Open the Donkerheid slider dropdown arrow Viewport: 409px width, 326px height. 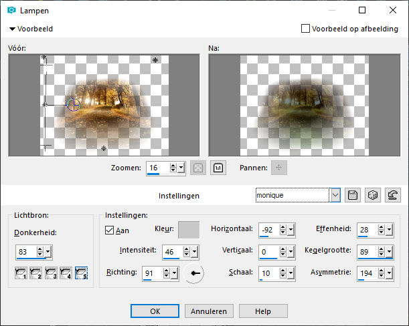tap(48, 252)
